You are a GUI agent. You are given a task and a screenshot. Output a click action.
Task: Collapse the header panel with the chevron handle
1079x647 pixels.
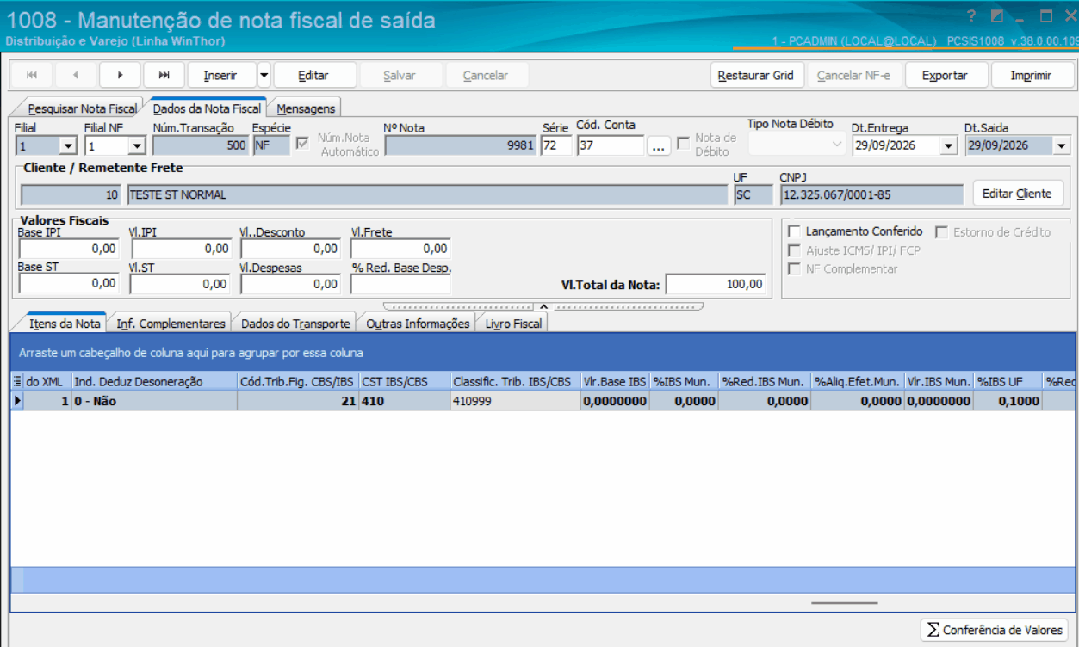point(543,306)
